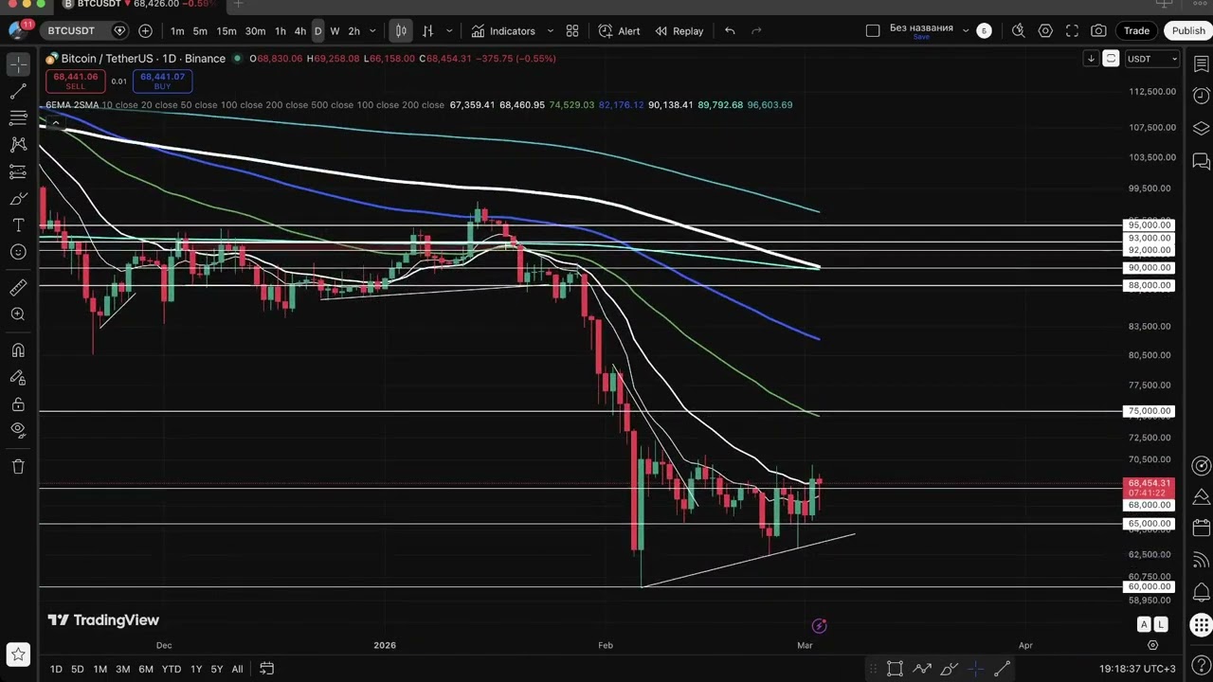The image size is (1213, 682).
Task: Start bar Replay mode
Action: click(679, 31)
